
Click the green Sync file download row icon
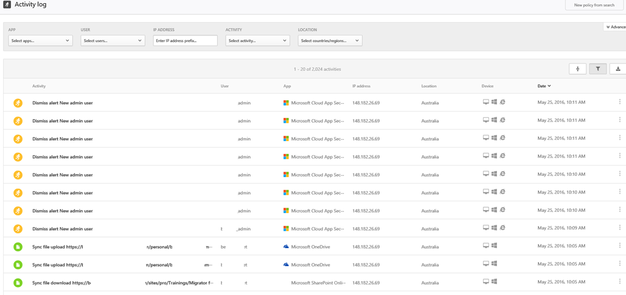(x=18, y=283)
